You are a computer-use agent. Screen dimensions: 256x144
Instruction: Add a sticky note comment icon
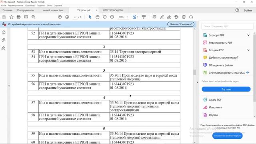(154, 17)
